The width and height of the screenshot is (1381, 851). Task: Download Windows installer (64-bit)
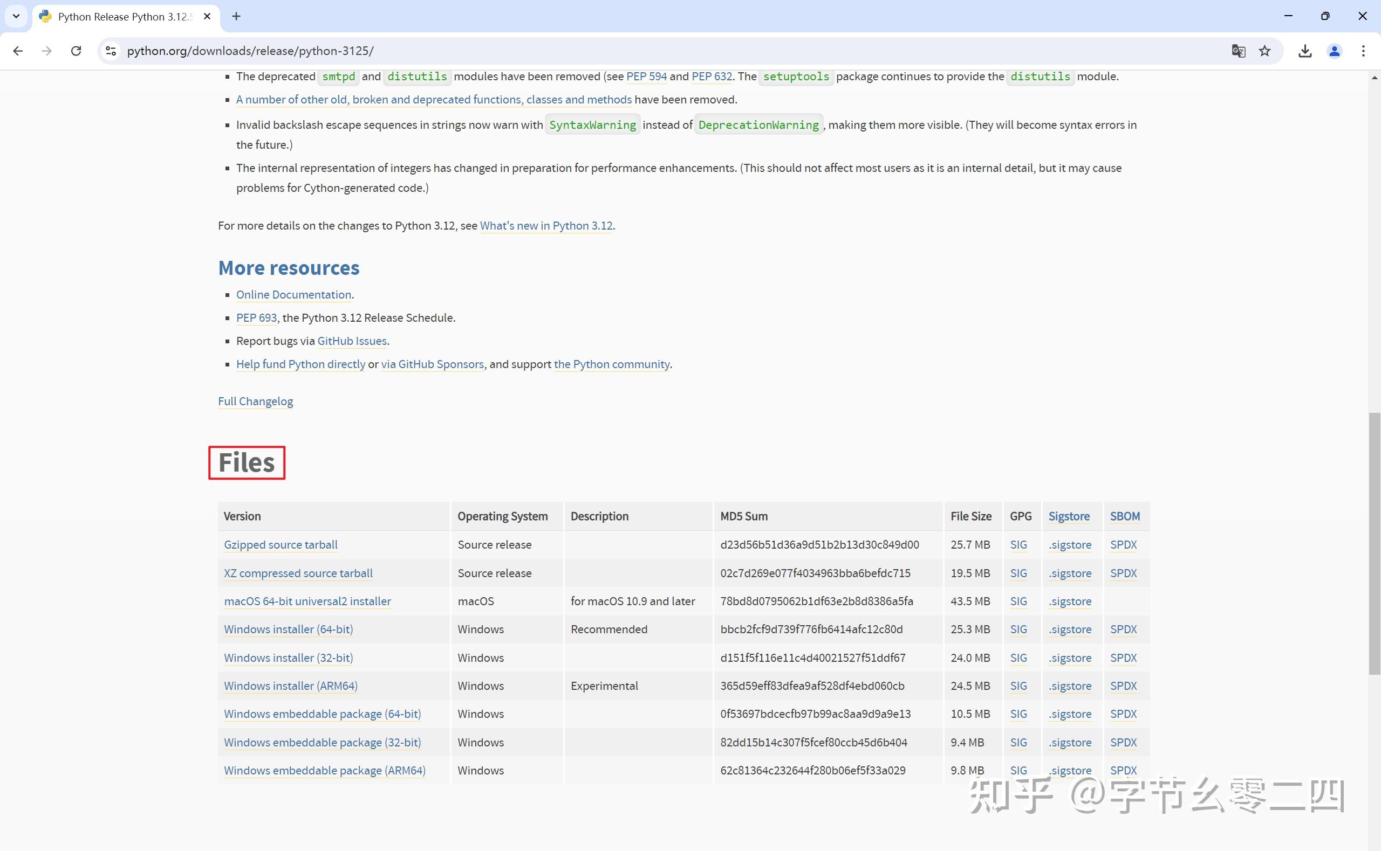(x=289, y=629)
